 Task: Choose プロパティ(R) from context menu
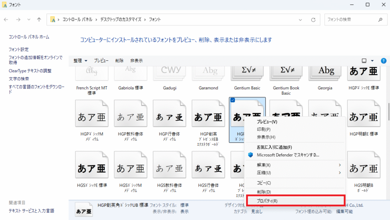(295, 201)
